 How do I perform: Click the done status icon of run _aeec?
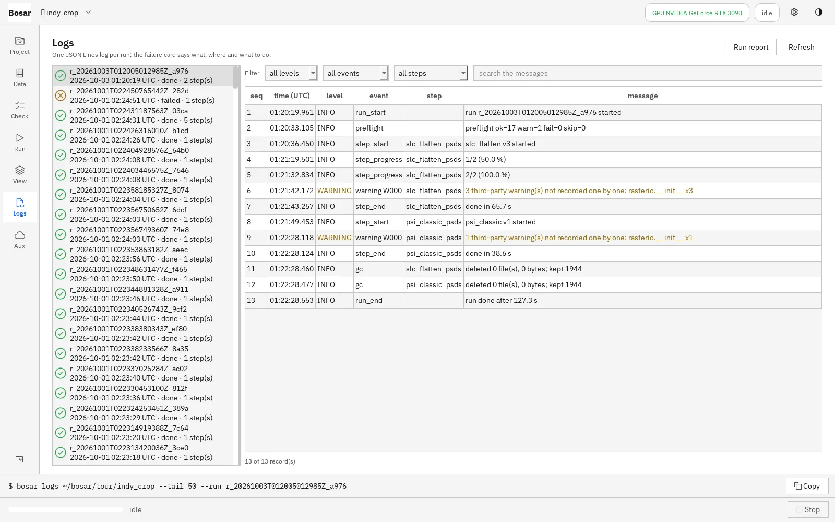pyautogui.click(x=61, y=254)
